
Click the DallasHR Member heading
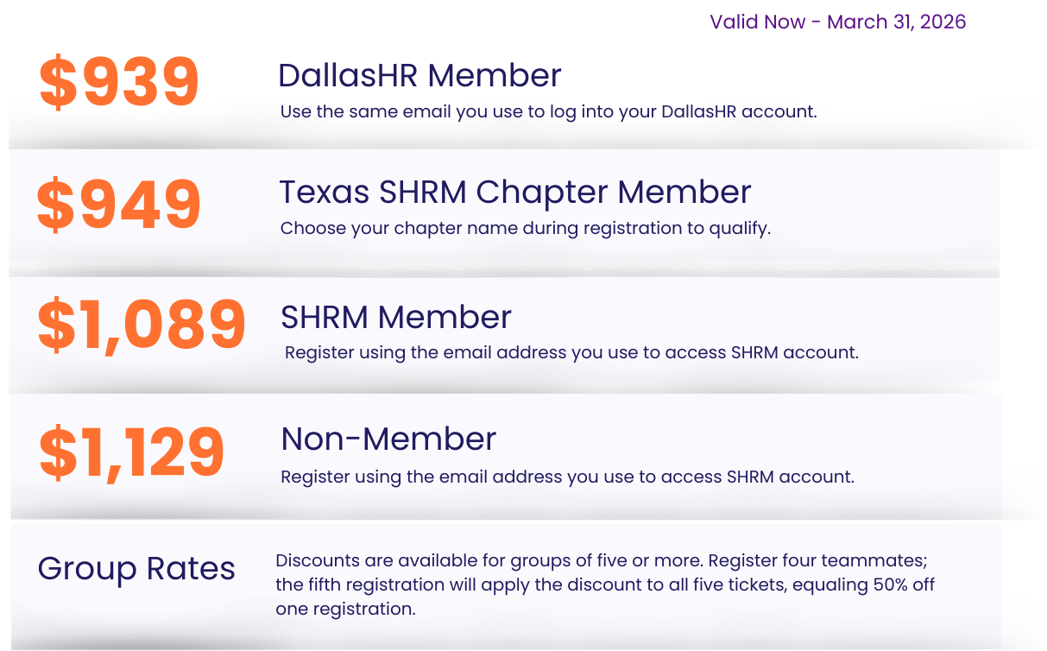(419, 76)
